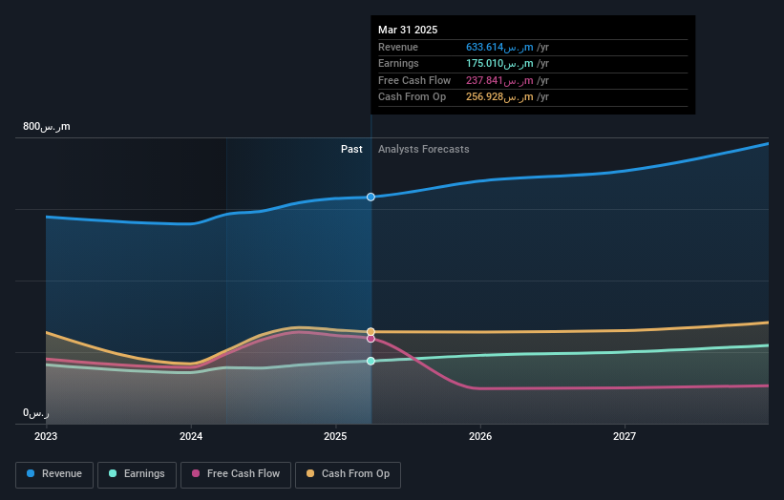Click the 2024 x-axis label

click(191, 436)
